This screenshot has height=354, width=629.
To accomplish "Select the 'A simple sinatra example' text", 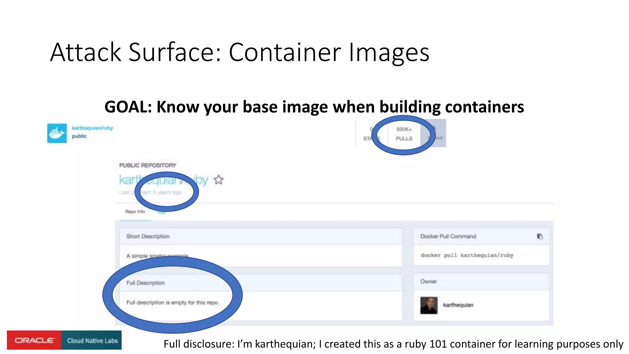I will pos(157,256).
